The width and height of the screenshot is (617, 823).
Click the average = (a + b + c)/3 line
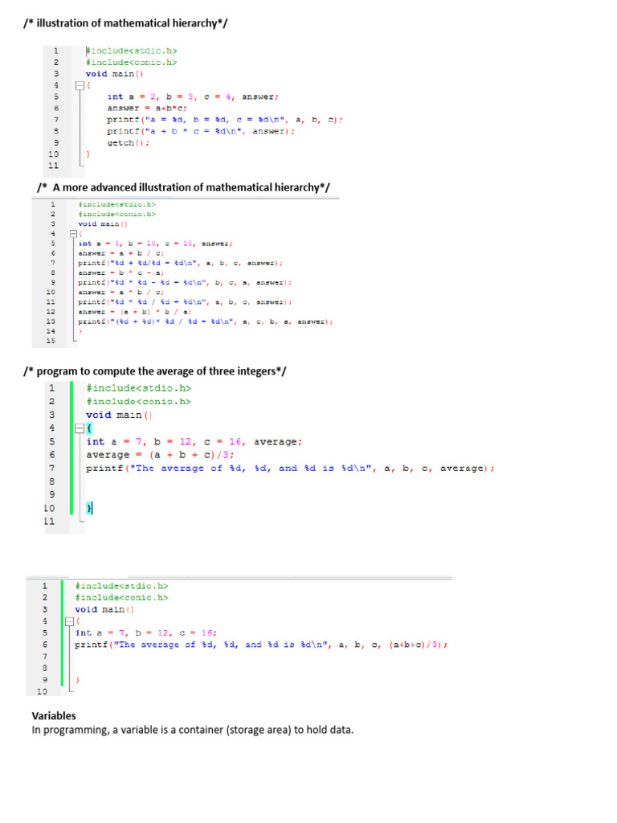point(160,455)
